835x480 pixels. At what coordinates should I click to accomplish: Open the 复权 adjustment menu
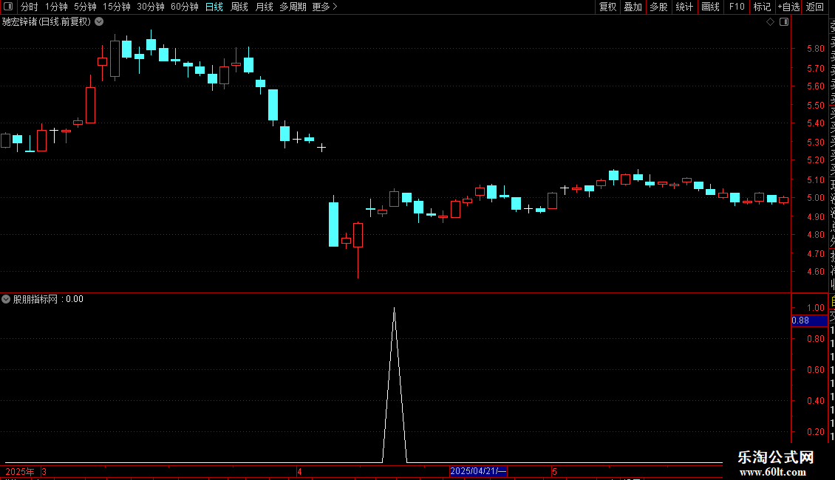[607, 7]
